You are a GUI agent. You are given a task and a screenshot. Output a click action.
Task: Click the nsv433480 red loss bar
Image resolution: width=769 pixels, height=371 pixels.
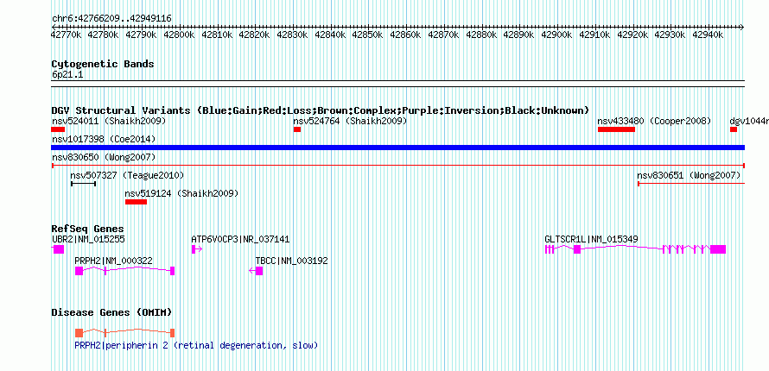[x=616, y=129]
